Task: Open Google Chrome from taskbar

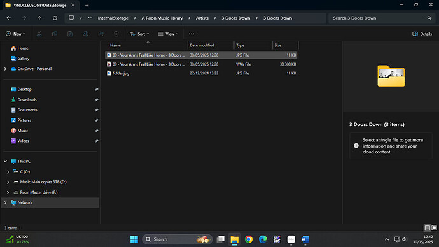Action: pyautogui.click(x=249, y=239)
